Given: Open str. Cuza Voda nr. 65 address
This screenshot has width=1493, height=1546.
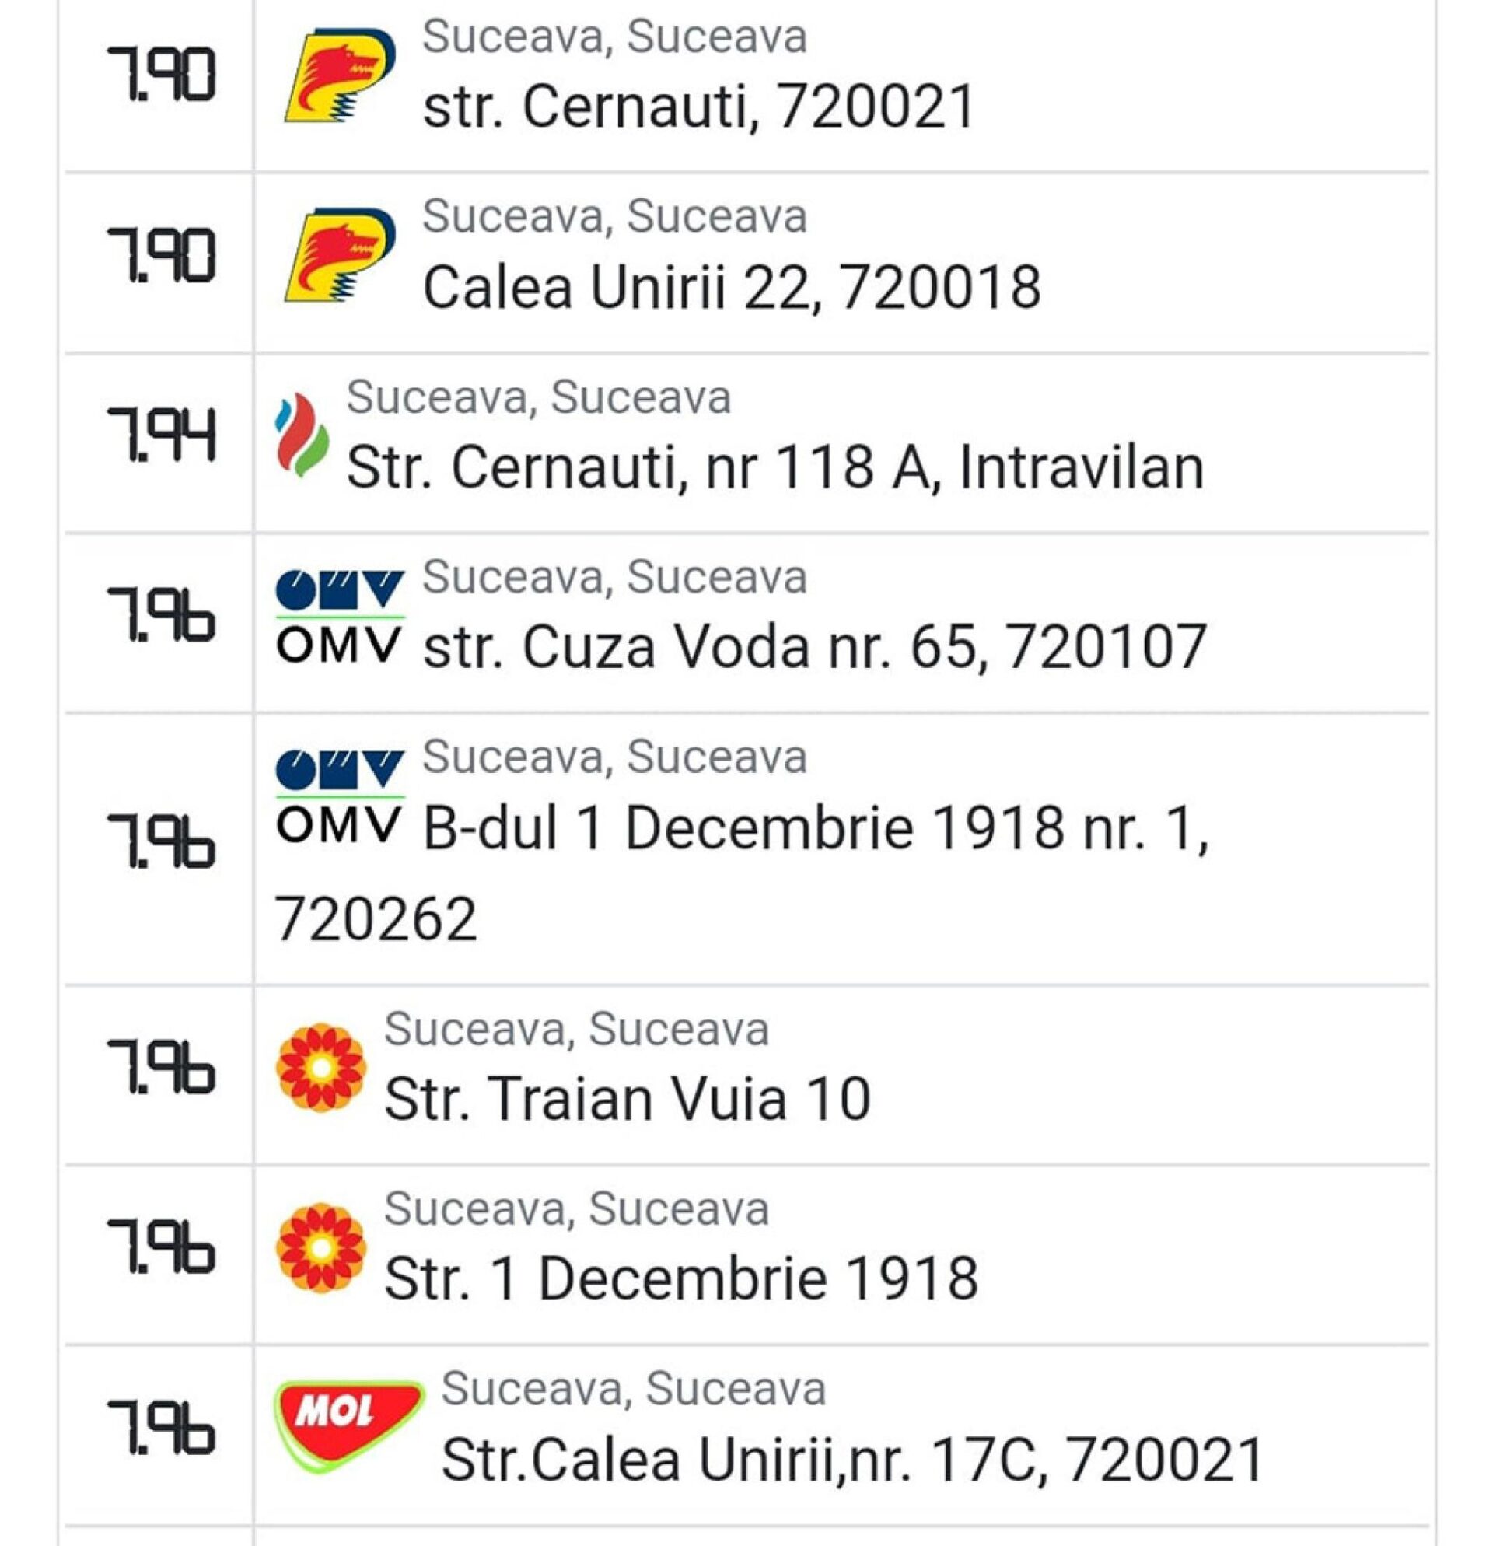Looking at the screenshot, I should 815,647.
